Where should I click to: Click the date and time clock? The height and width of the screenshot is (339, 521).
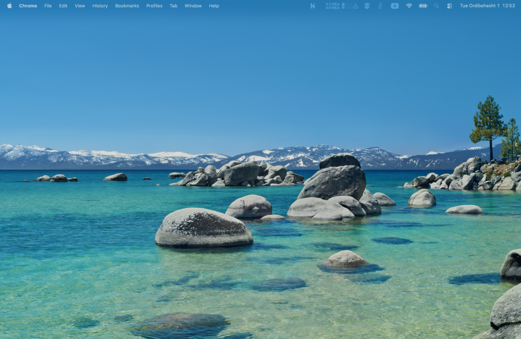point(487,6)
